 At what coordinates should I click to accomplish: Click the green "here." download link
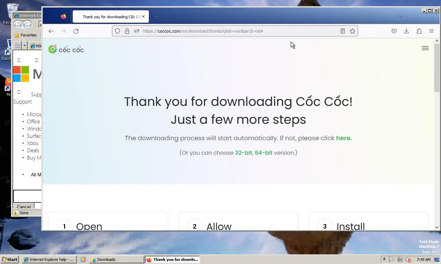(x=344, y=138)
